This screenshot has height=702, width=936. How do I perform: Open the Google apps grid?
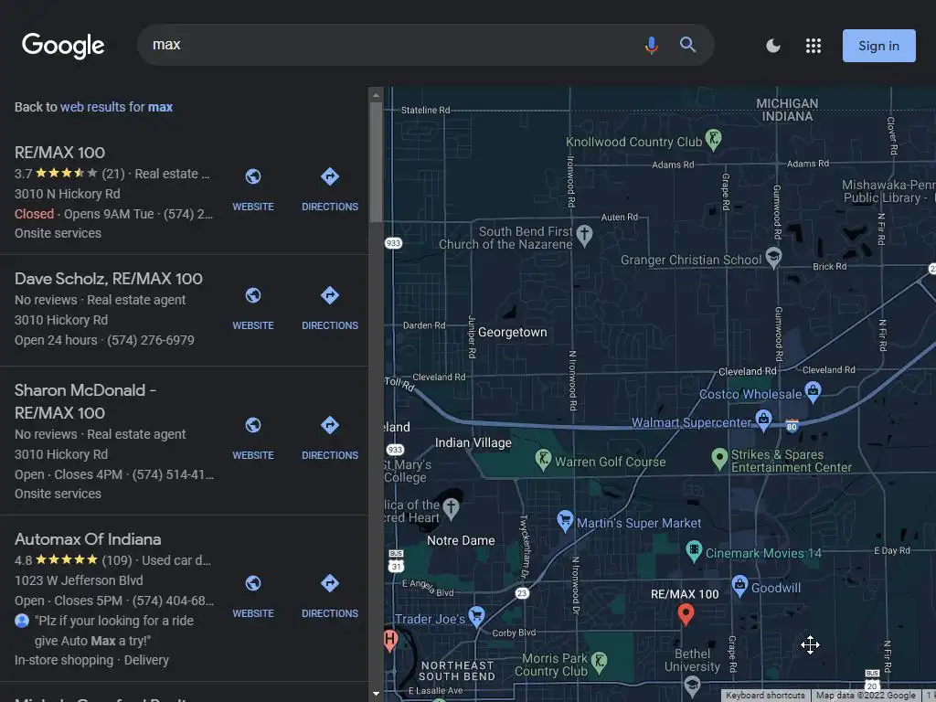pyautogui.click(x=813, y=46)
